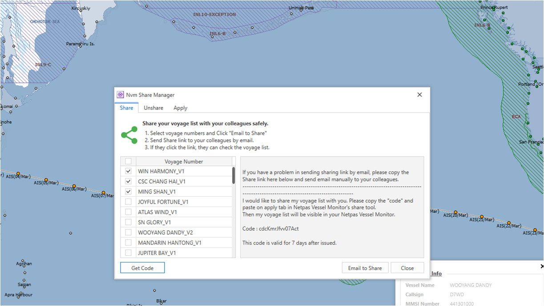Select the JUPITER BAY_V1 row text
This screenshot has width=544, height=306.
[157, 253]
